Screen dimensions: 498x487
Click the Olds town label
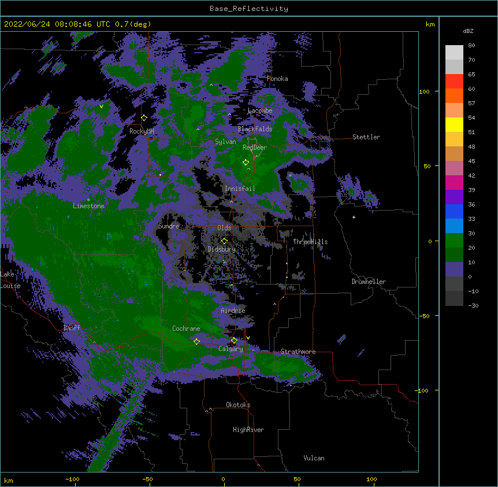[224, 228]
